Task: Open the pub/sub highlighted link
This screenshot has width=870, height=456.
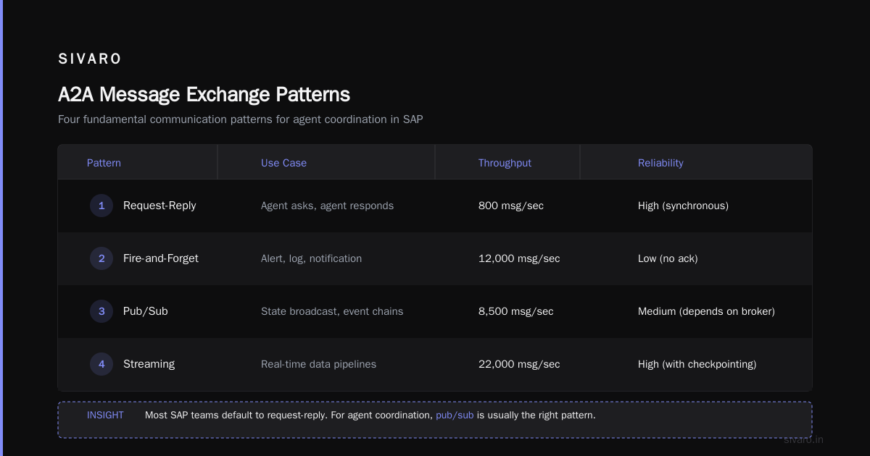Action: click(x=455, y=415)
